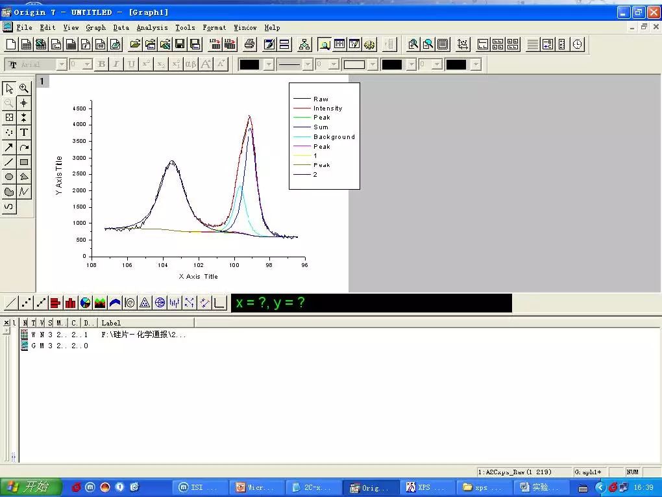Select the Screen Reader crosshair tool
662x497 pixels.
(23, 103)
